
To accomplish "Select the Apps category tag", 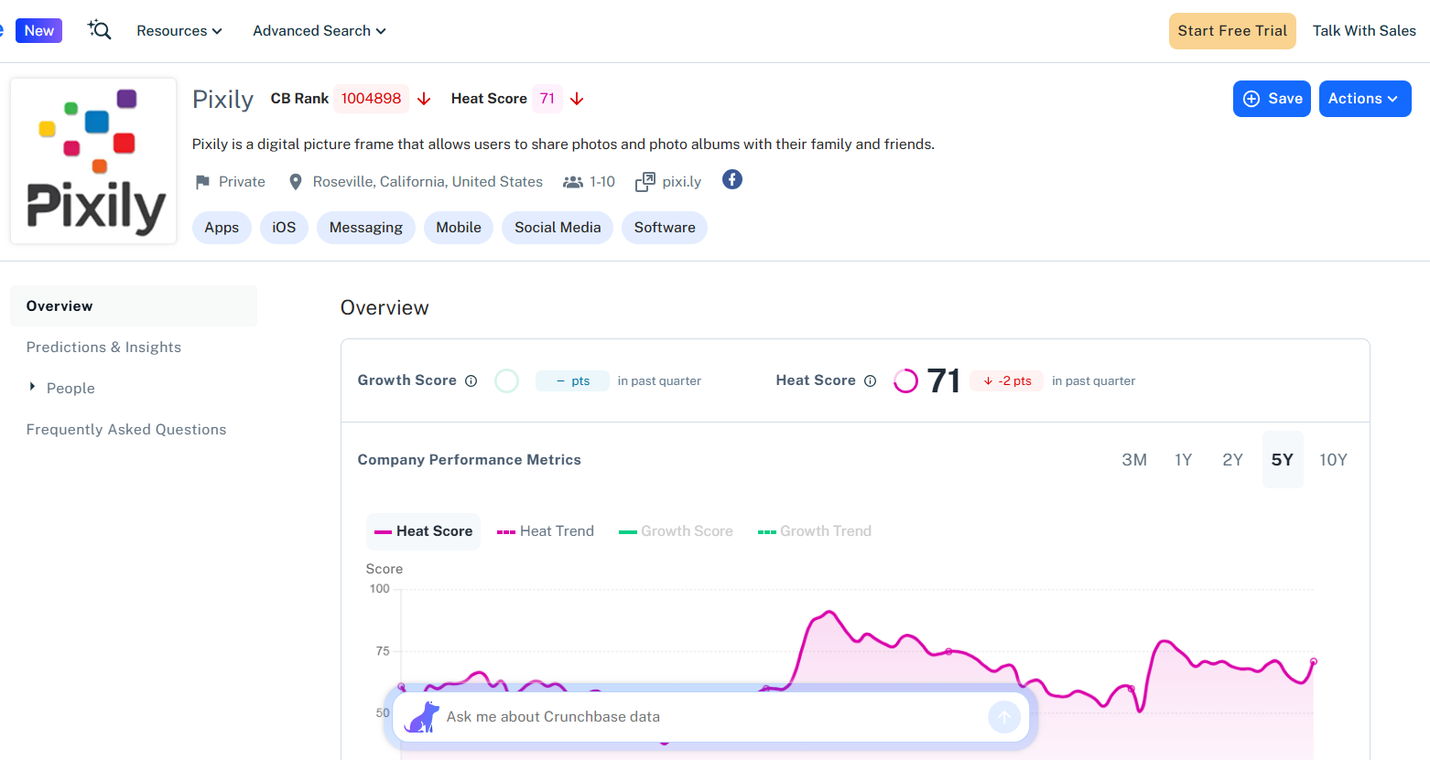I will click(x=222, y=228).
